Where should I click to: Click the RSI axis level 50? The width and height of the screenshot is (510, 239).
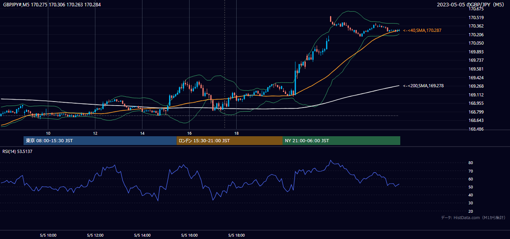point(471,187)
